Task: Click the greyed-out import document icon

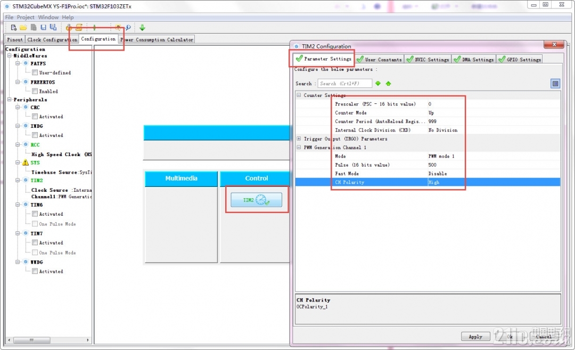Action: pyautogui.click(x=34, y=27)
